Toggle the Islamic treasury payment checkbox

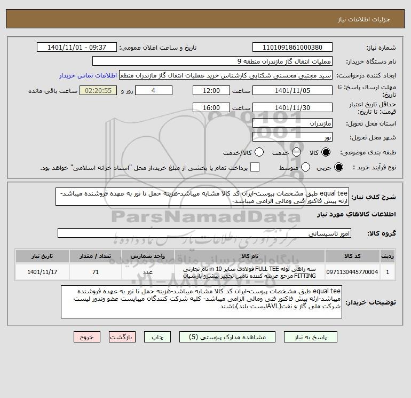tap(255, 167)
